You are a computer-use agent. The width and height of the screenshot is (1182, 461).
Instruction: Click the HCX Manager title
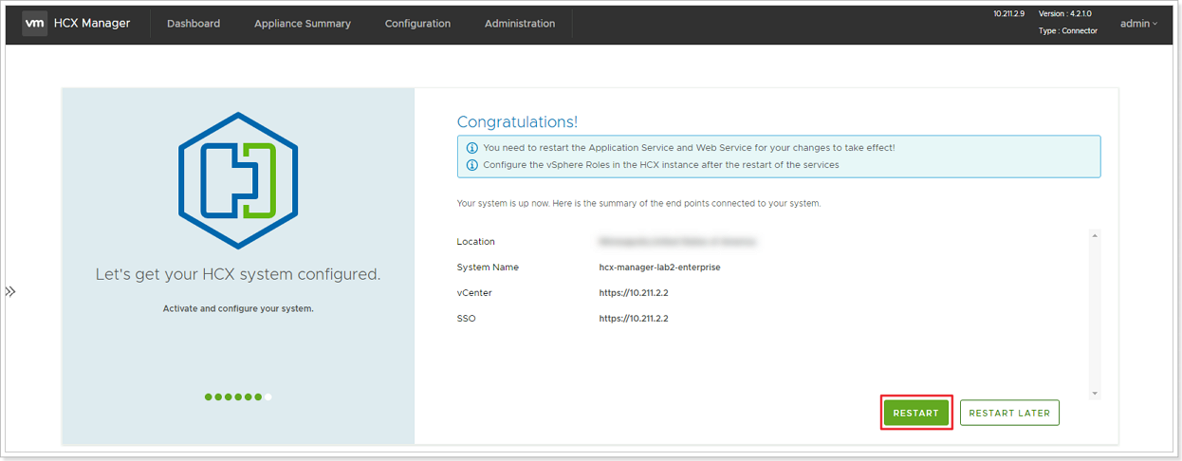click(x=92, y=23)
